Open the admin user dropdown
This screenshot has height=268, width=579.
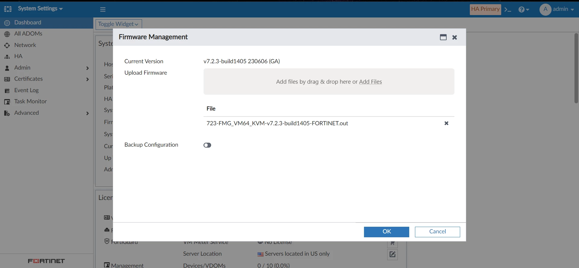click(x=563, y=9)
